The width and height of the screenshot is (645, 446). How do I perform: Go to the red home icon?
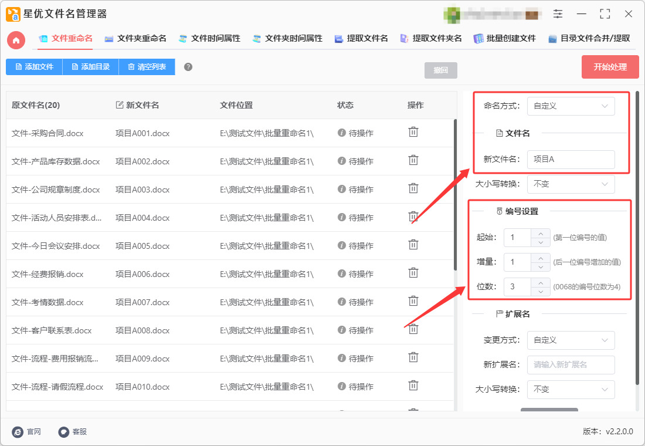16,40
